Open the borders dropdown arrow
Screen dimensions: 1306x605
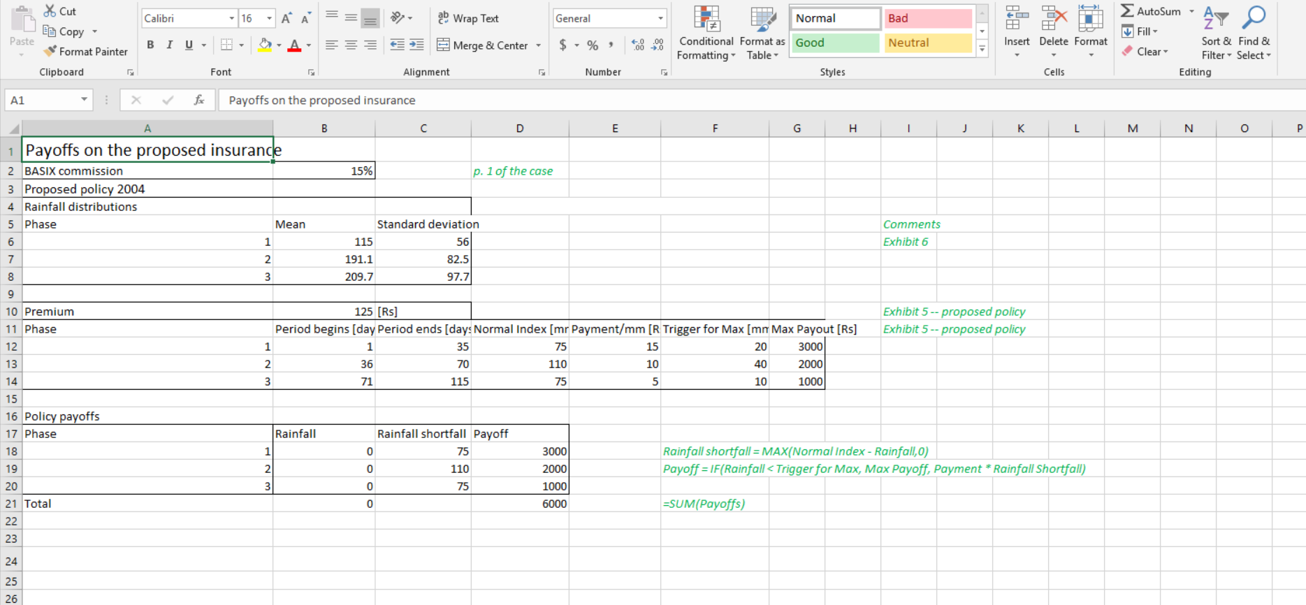click(241, 45)
